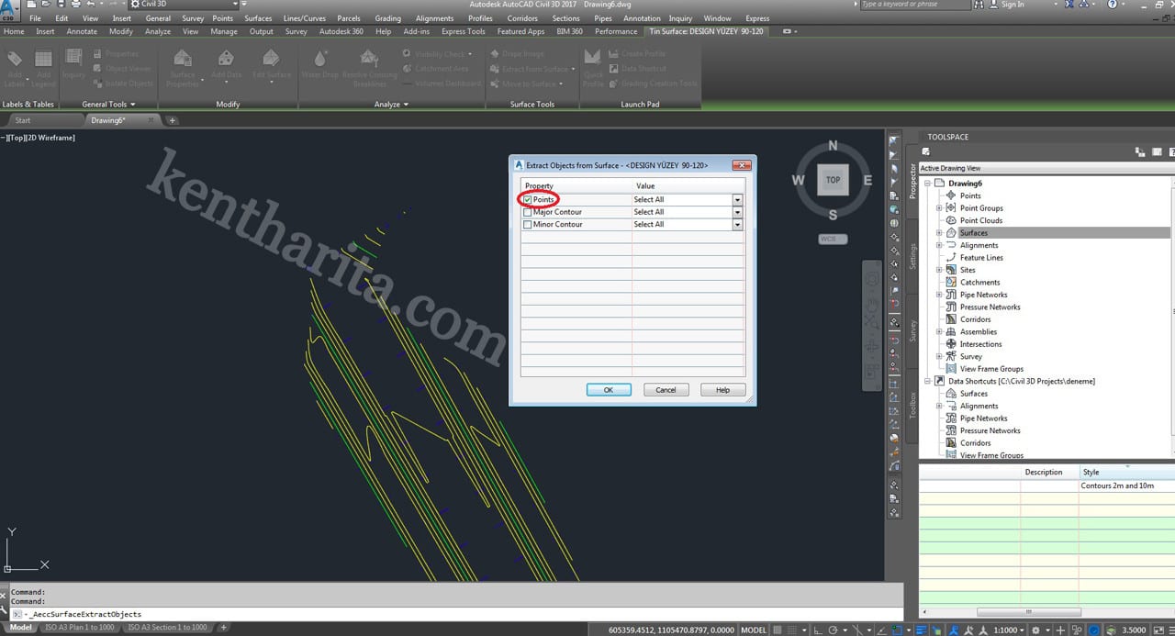The height and width of the screenshot is (636, 1175).
Task: Enable the Major Contour checkbox
Action: [x=527, y=212]
